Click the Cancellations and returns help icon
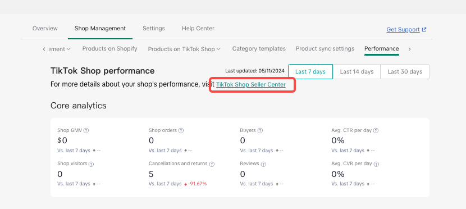The height and width of the screenshot is (209, 466). coord(212,164)
